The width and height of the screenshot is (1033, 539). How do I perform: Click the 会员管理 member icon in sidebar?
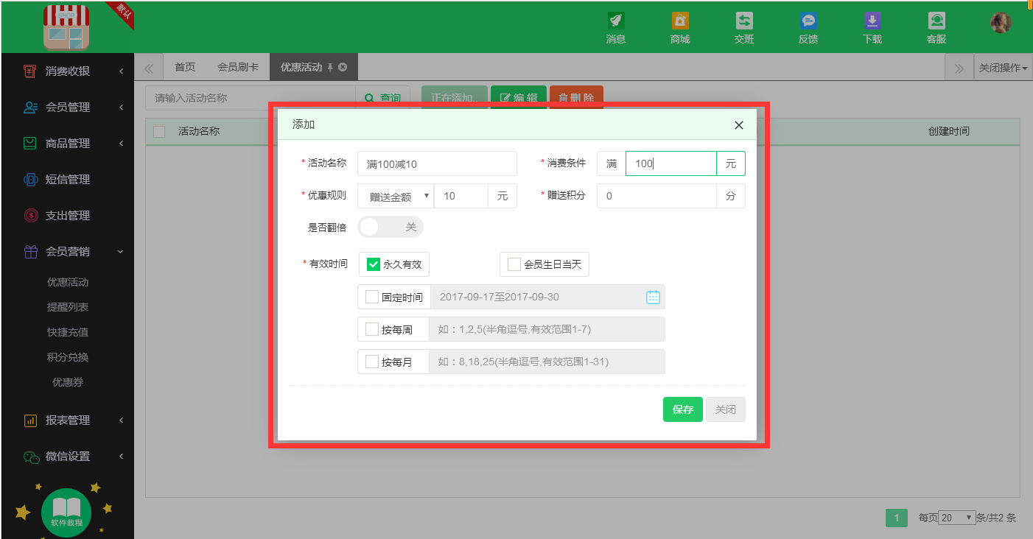click(x=30, y=108)
